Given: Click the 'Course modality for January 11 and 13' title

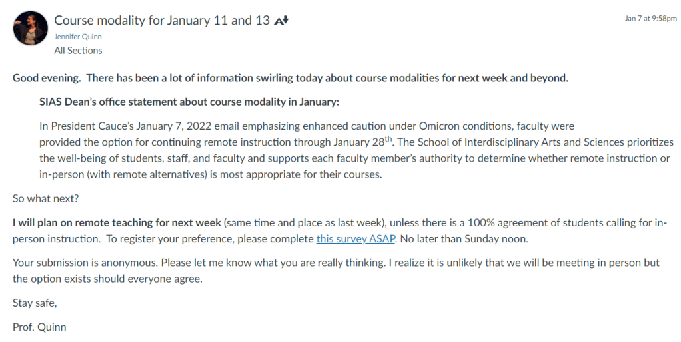Looking at the screenshot, I should pyautogui.click(x=162, y=20).
